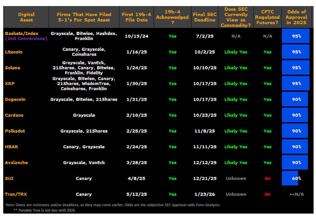Viewport: 316px width, 216px height.
Task: Select the Baskets/Index asset label
Action: (x=22, y=33)
